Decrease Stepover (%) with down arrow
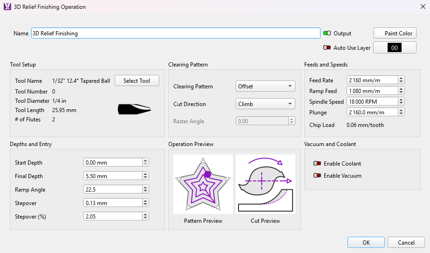The width and height of the screenshot is (430, 253). coord(145,218)
